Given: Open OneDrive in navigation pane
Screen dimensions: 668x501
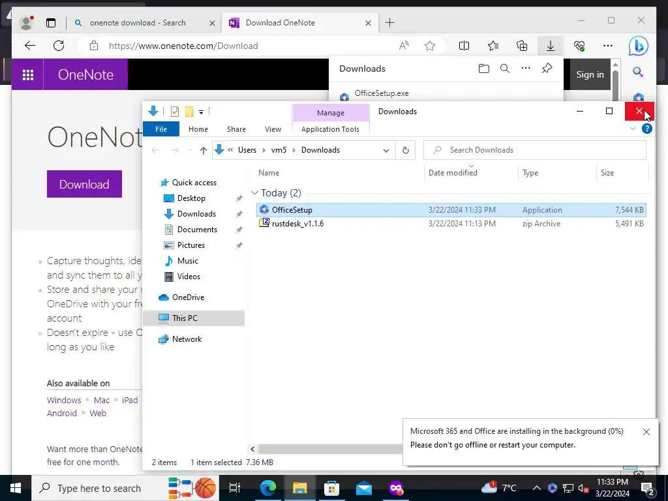Looking at the screenshot, I should [188, 297].
